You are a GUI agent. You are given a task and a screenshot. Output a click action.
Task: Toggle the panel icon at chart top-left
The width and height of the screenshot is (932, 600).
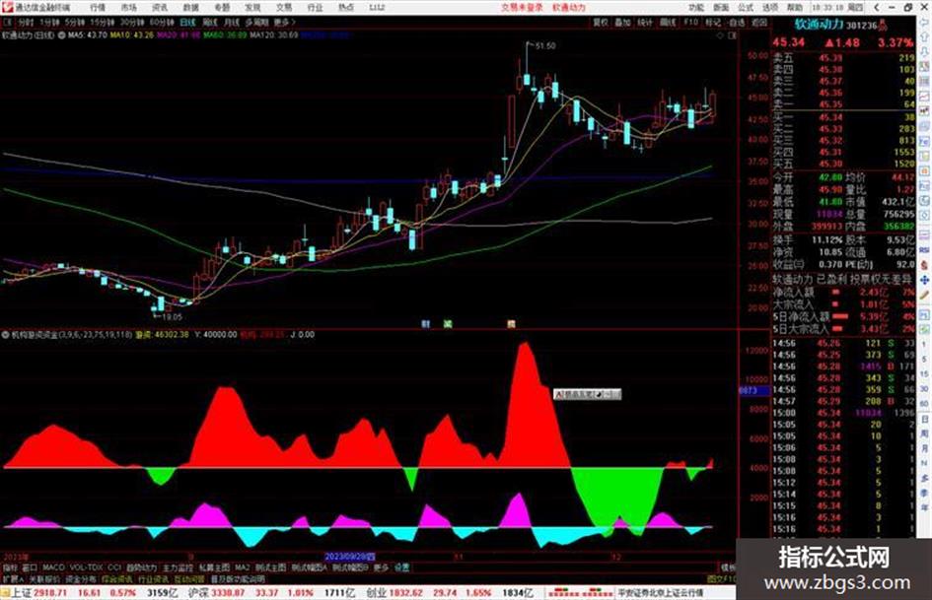pyautogui.click(x=7, y=23)
